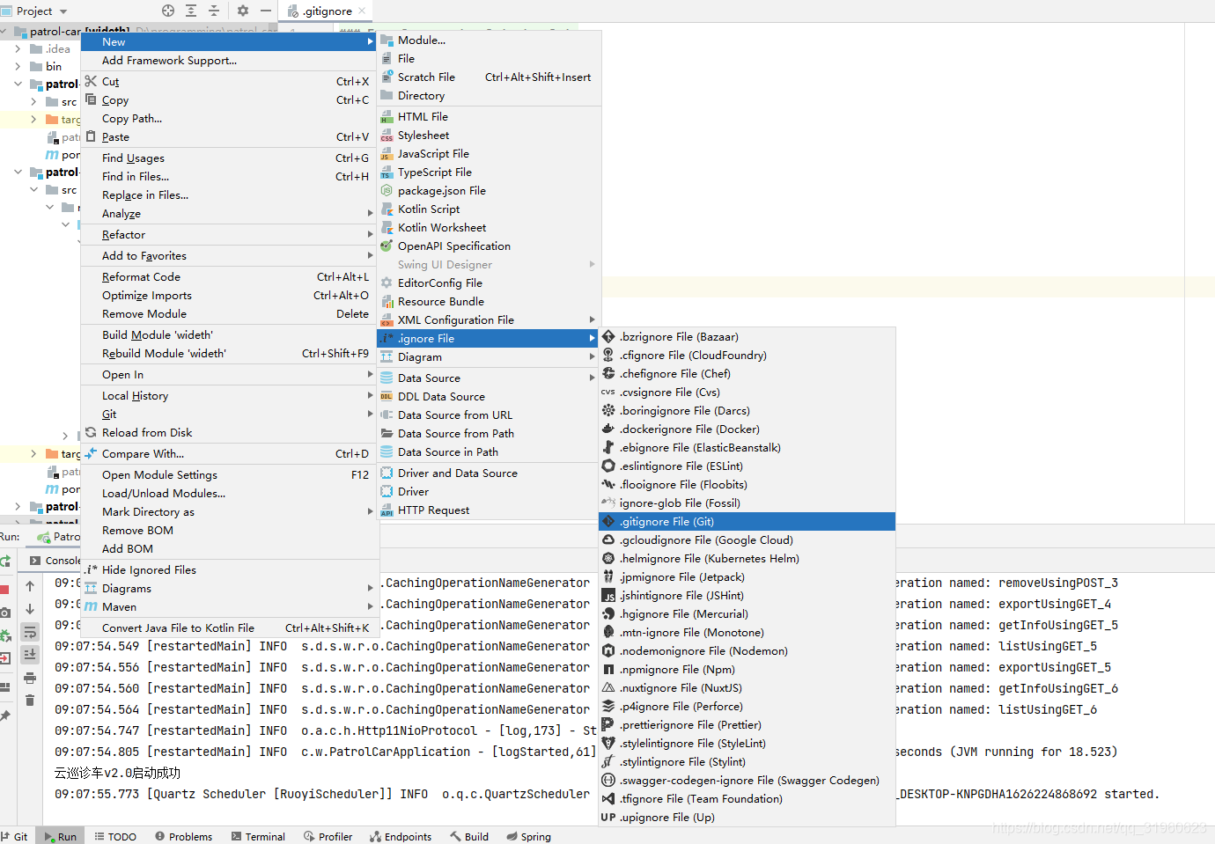Click the Perforce .p4ignore icon
The height and width of the screenshot is (844, 1215).
[608, 707]
